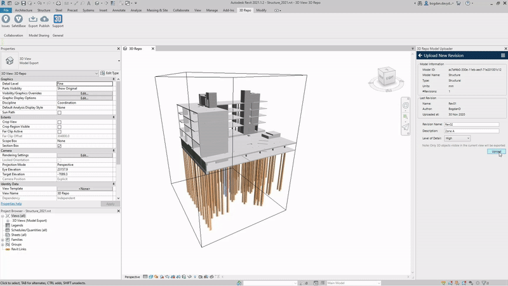508x286 pixels.
Task: Click the Revision Name input field
Action: pos(471,125)
